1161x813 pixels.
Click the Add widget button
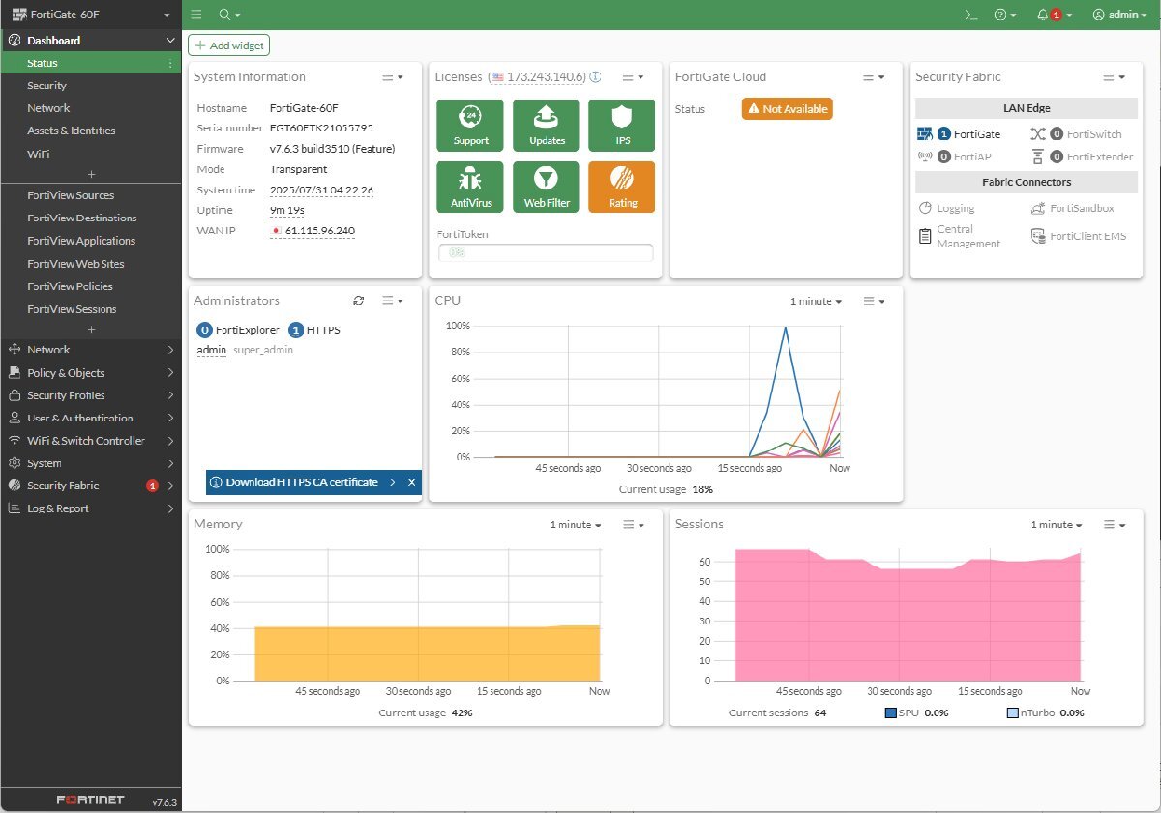click(228, 45)
